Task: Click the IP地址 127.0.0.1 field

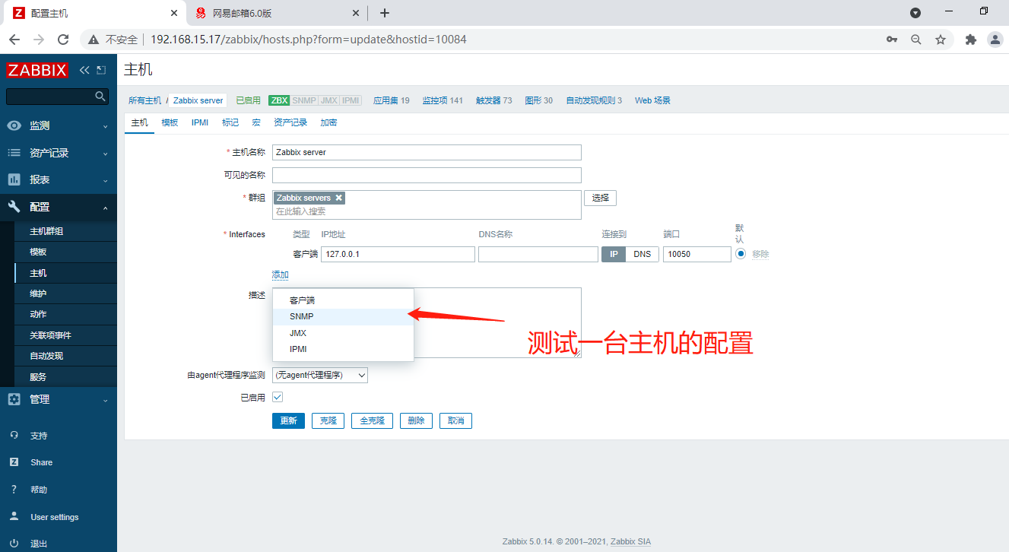Action: (x=398, y=254)
